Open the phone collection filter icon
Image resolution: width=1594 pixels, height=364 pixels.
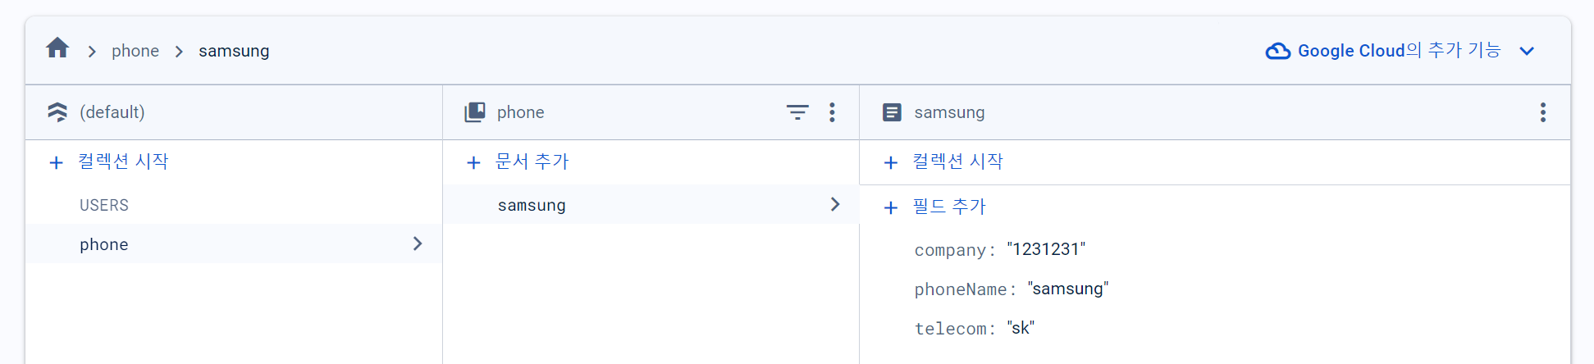click(797, 112)
